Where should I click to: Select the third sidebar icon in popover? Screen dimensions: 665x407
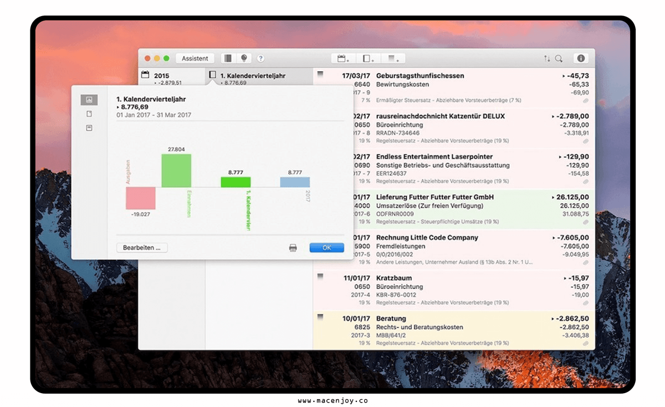pyautogui.click(x=89, y=128)
